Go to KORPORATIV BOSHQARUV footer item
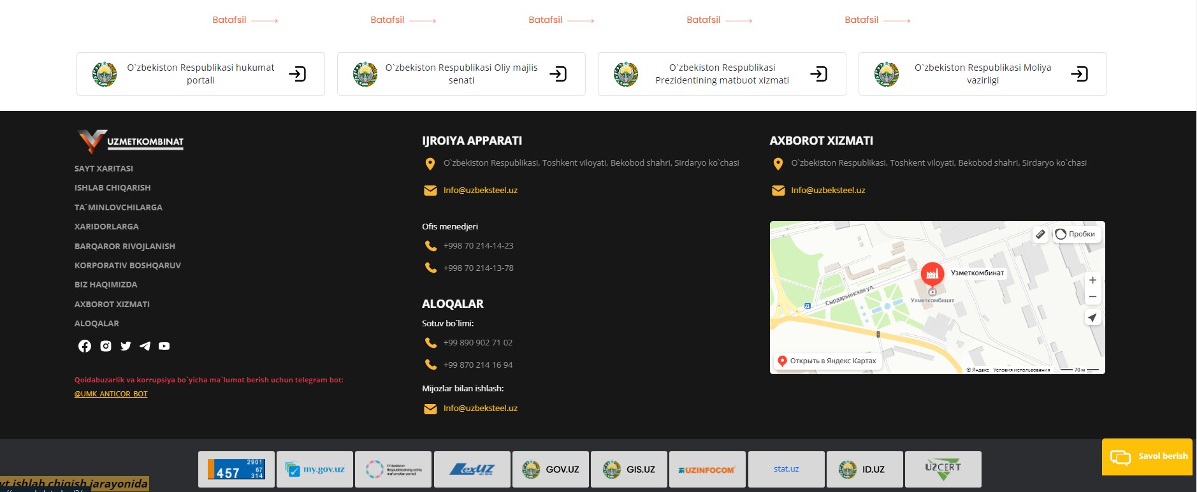 pyautogui.click(x=127, y=266)
